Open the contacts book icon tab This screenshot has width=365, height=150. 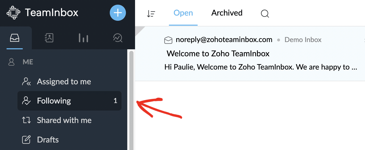(49, 38)
